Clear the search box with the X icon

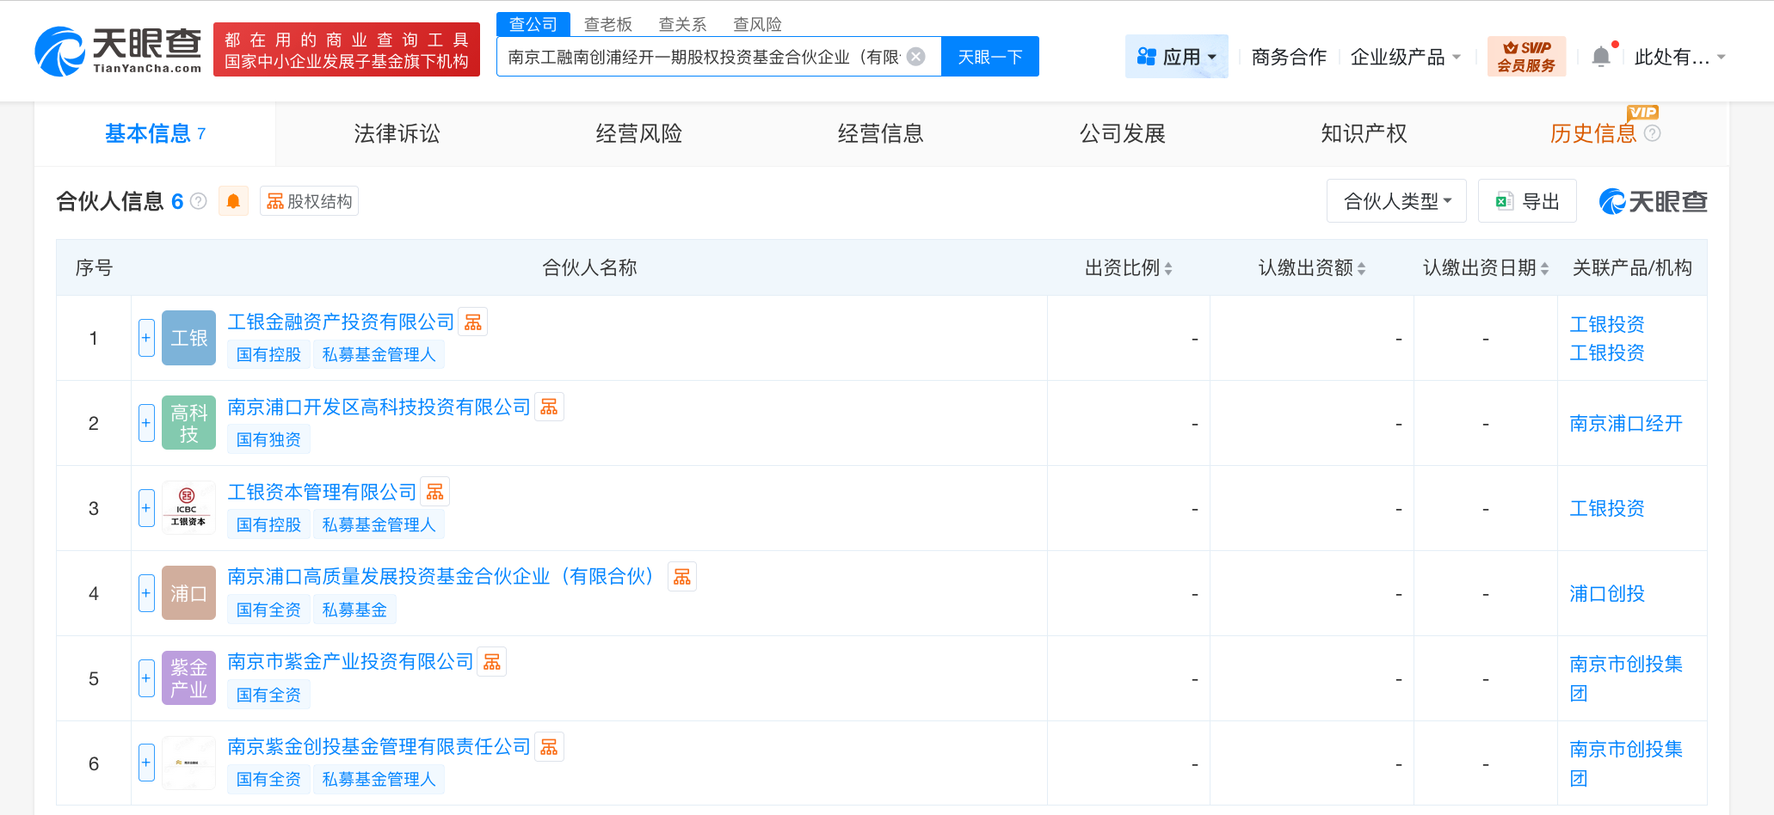tap(915, 56)
